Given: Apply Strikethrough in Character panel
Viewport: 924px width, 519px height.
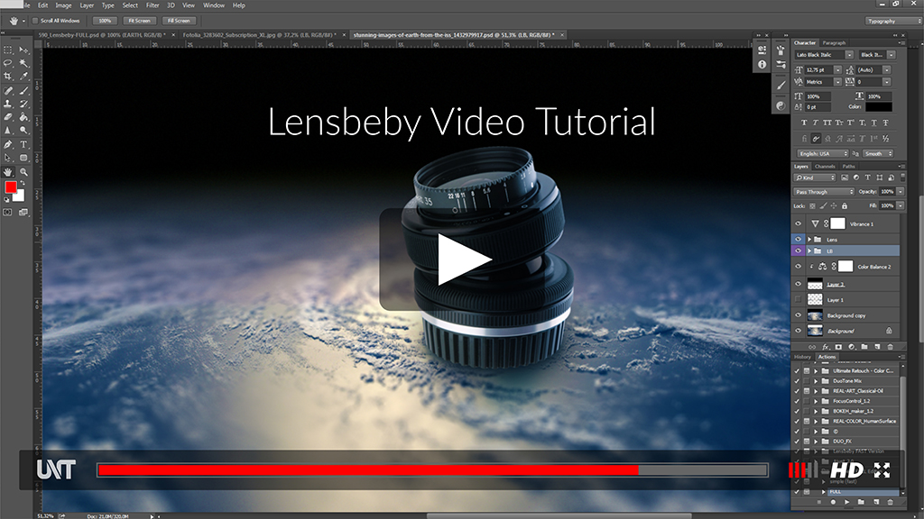Looking at the screenshot, I should pyautogui.click(x=885, y=123).
